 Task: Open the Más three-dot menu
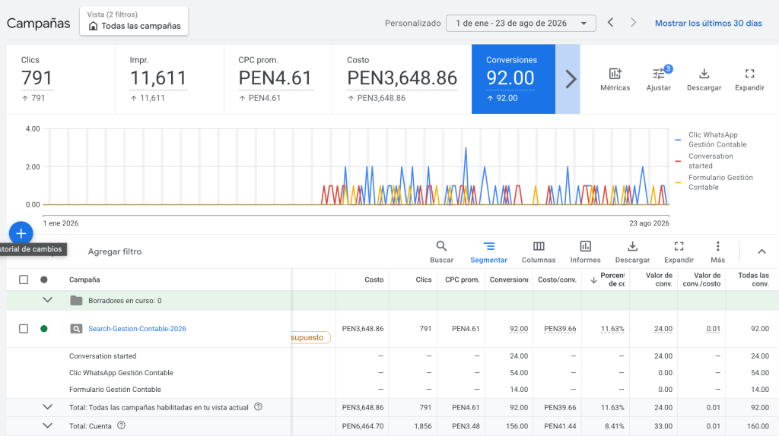717,247
